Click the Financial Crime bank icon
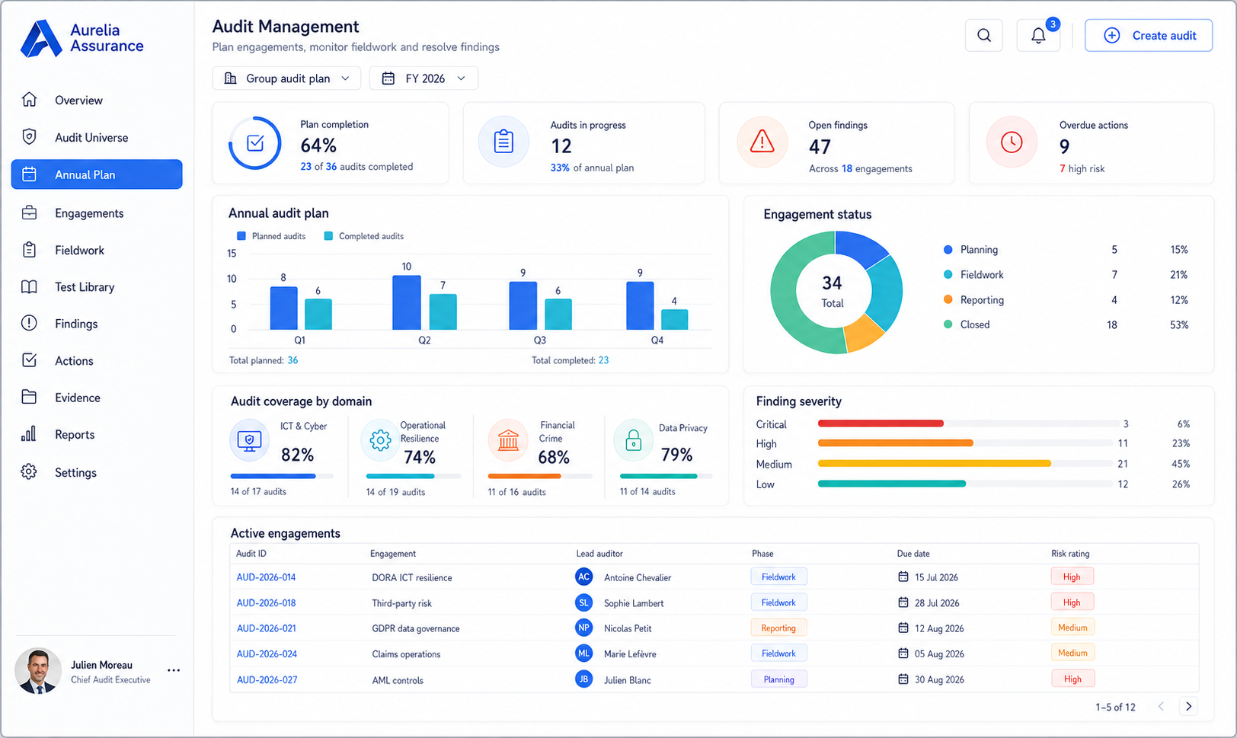 508,440
